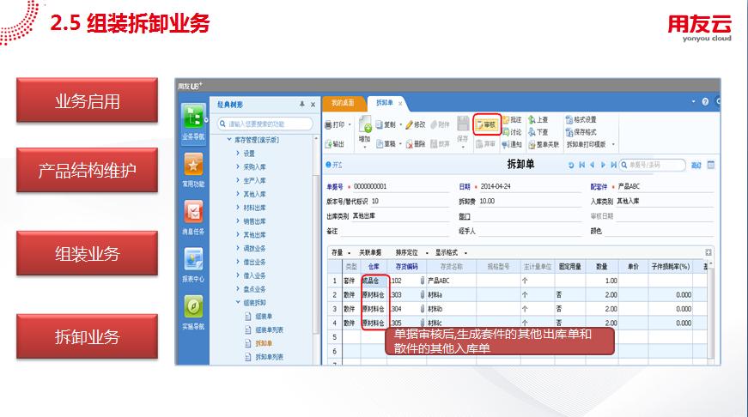Expand the 材料出库 tree node arrow

pos(238,208)
